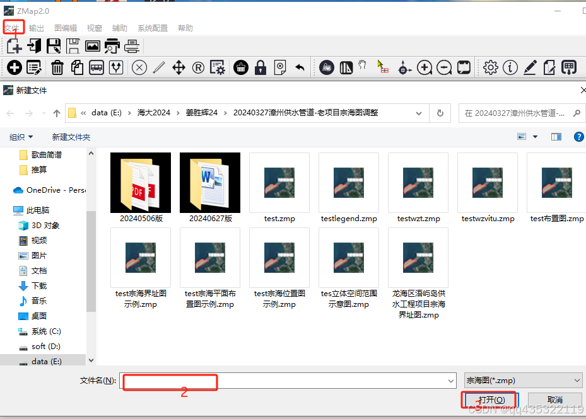Select the zoom in tool
Screen dimensions: 586x419
click(425, 67)
